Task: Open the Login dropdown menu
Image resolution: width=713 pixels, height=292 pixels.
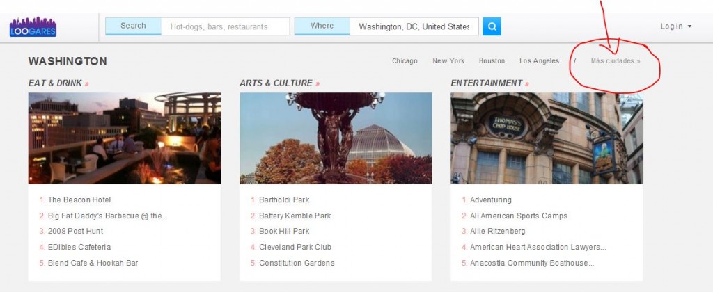Action: tap(675, 26)
